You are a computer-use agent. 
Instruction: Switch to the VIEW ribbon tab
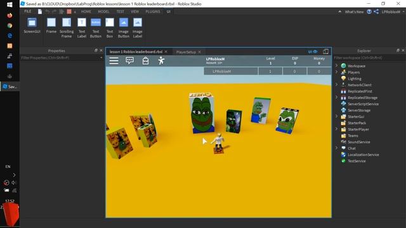coord(134,11)
